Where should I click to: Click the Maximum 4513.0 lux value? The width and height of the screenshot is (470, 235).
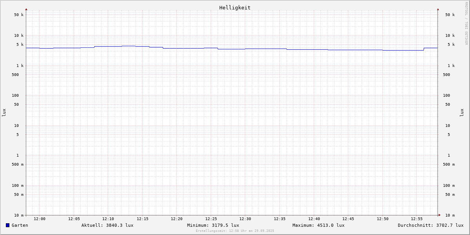pos(318,225)
